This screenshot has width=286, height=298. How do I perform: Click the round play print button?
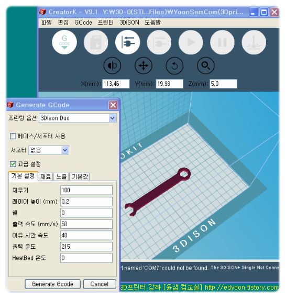coord(191,42)
